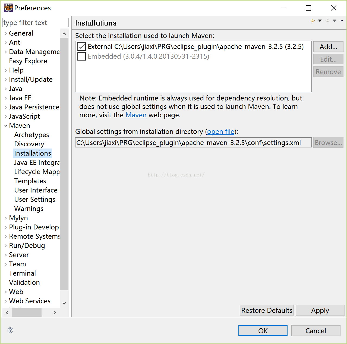Select Web in the preferences tree
Image resolution: width=347 pixels, height=344 pixels.
pyautogui.click(x=16, y=292)
